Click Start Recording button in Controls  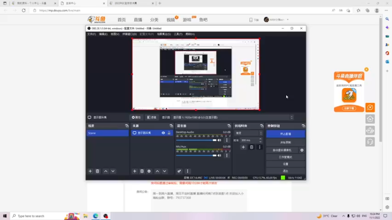[x=286, y=142]
